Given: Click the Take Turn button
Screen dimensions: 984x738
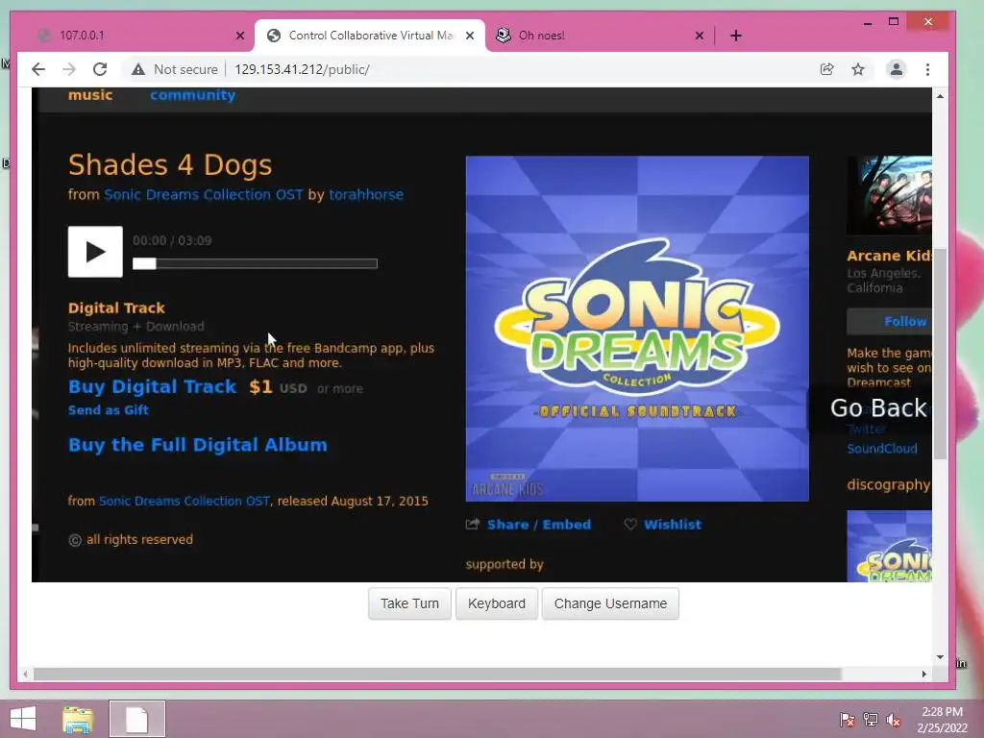Looking at the screenshot, I should [x=409, y=603].
